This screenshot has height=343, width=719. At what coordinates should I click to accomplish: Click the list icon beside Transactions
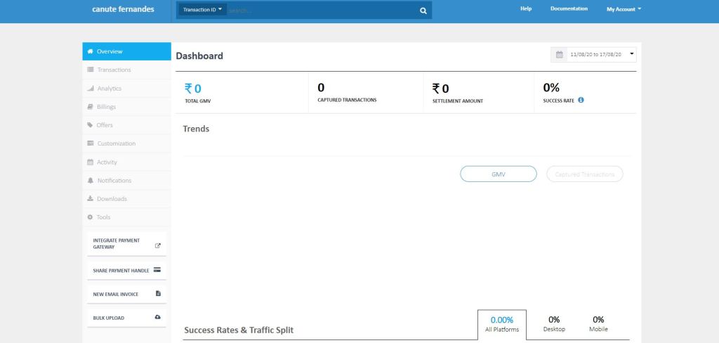(91, 70)
